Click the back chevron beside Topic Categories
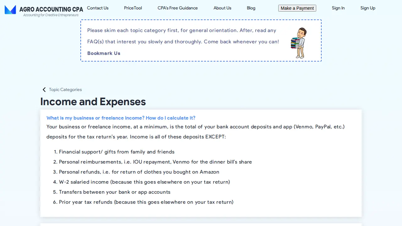The height and width of the screenshot is (226, 402). 44,90
